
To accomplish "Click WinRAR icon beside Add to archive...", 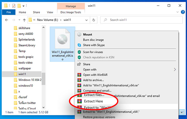I will (x=79, y=80).
